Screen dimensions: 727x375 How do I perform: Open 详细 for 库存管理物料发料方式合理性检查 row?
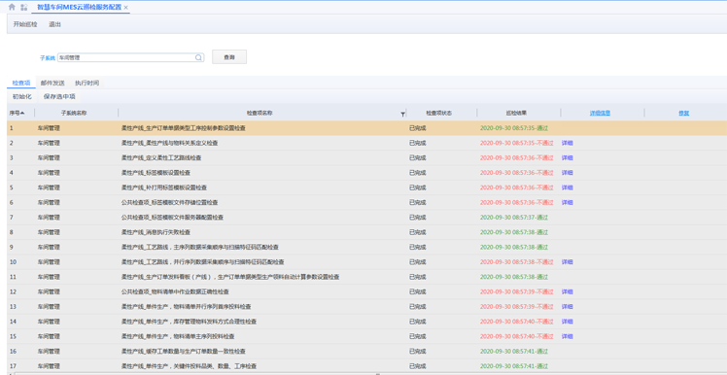[x=567, y=322]
